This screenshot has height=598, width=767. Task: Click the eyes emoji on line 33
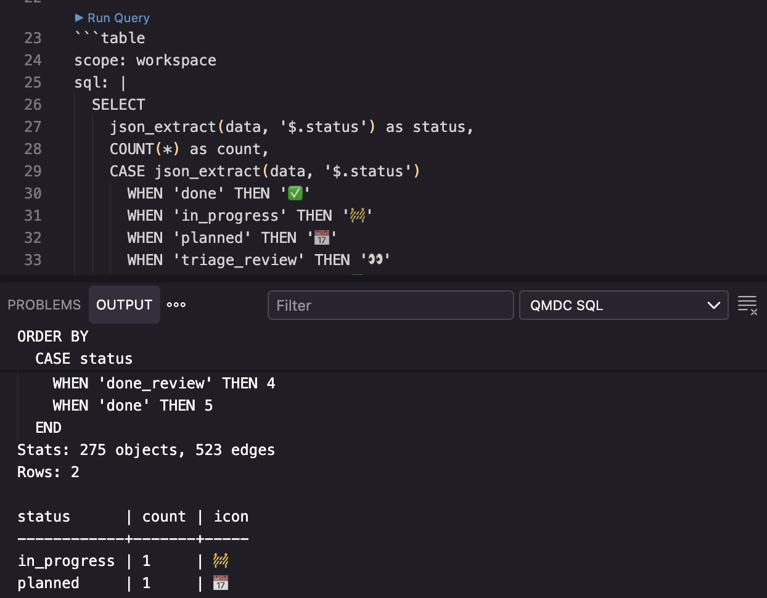(x=375, y=260)
